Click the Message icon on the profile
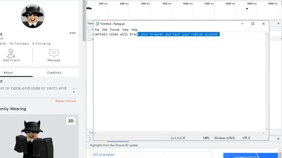282x158 pixels. pos(54,53)
